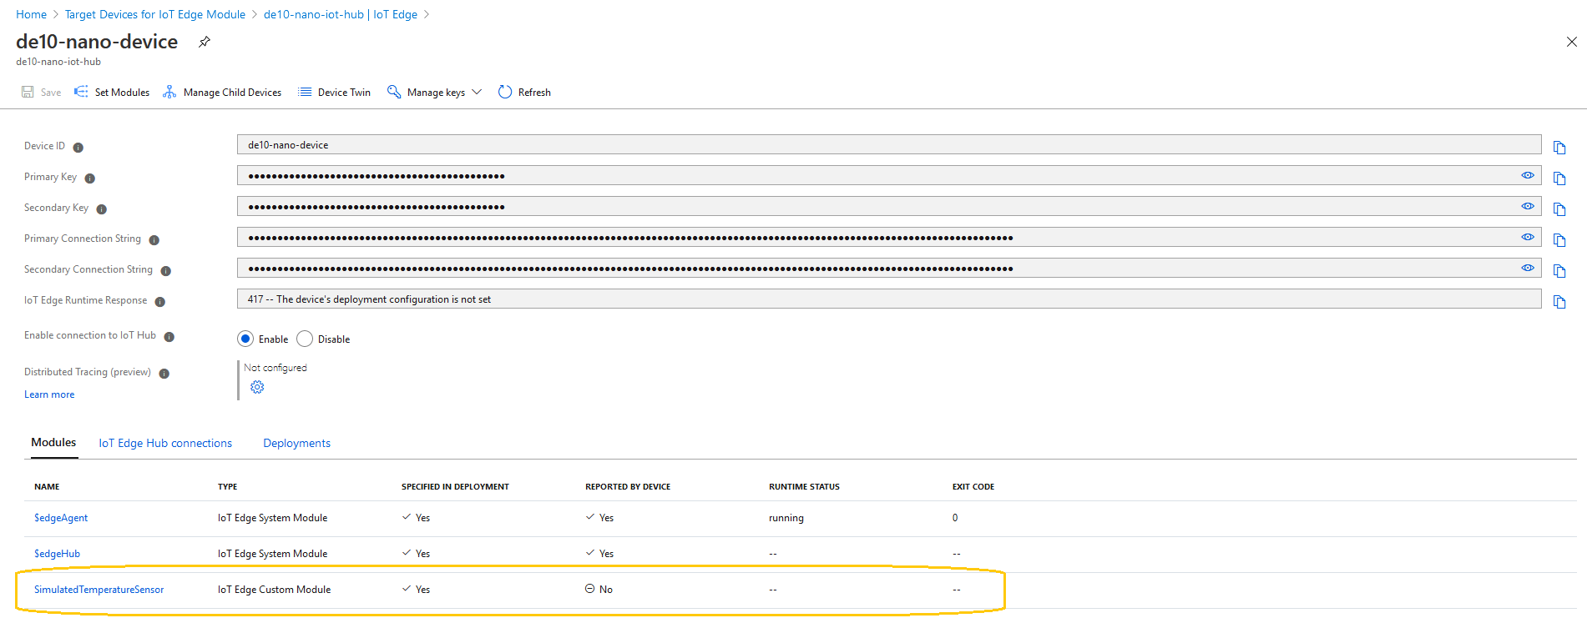
Task: Open the Deployments tab
Action: click(296, 443)
